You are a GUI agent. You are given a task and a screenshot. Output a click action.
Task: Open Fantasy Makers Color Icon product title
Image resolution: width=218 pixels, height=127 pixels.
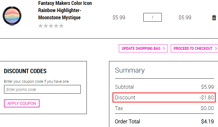[65, 10]
